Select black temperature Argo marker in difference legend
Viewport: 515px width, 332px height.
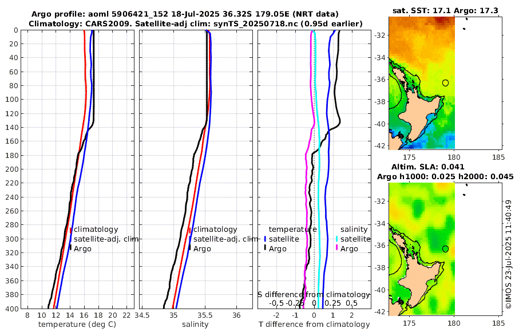pyautogui.click(x=266, y=248)
